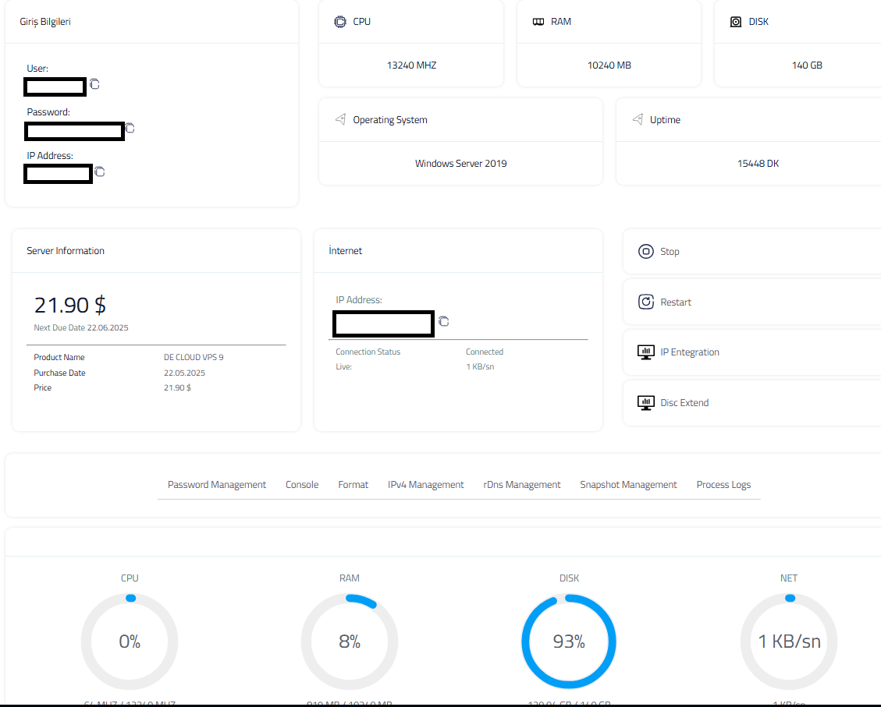Click the Server Information heading
This screenshot has width=881, height=707.
66,251
